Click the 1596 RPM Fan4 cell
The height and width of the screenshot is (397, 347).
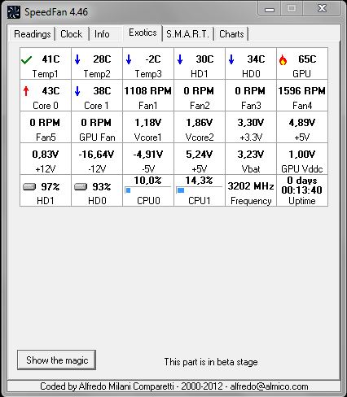coord(302,95)
